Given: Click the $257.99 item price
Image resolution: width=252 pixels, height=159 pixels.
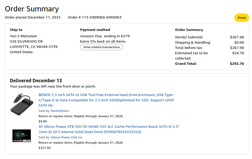Looking at the screenshot, I should click(44, 148).
